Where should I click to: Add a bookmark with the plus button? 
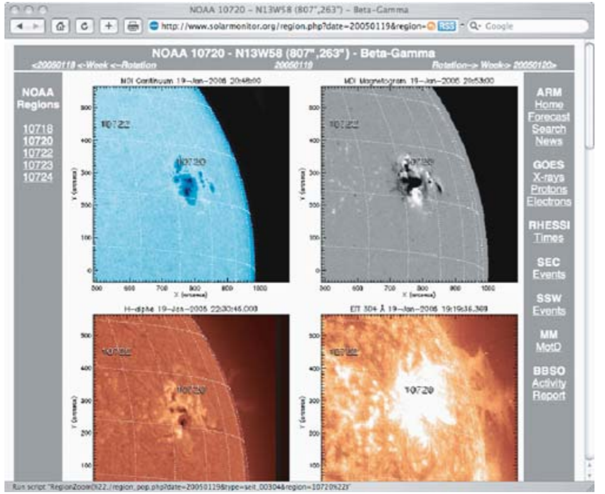click(x=109, y=26)
